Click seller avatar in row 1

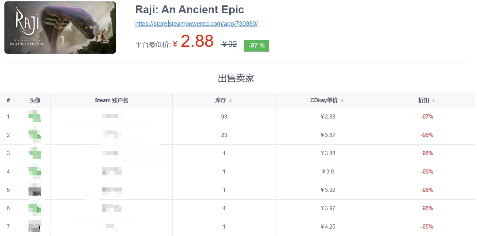pos(35,116)
